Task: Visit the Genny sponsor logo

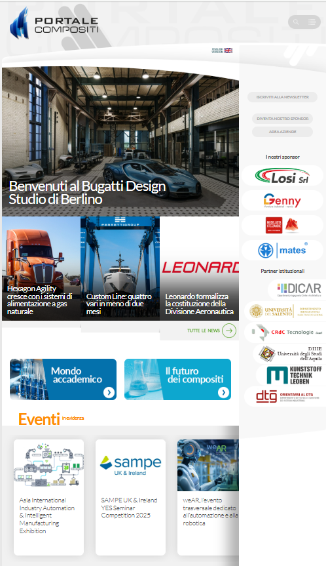Action: pos(282,201)
